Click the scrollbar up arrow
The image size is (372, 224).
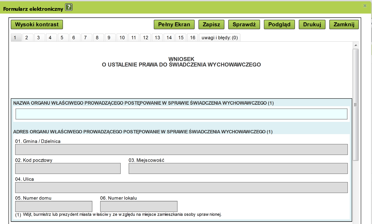click(356, 45)
